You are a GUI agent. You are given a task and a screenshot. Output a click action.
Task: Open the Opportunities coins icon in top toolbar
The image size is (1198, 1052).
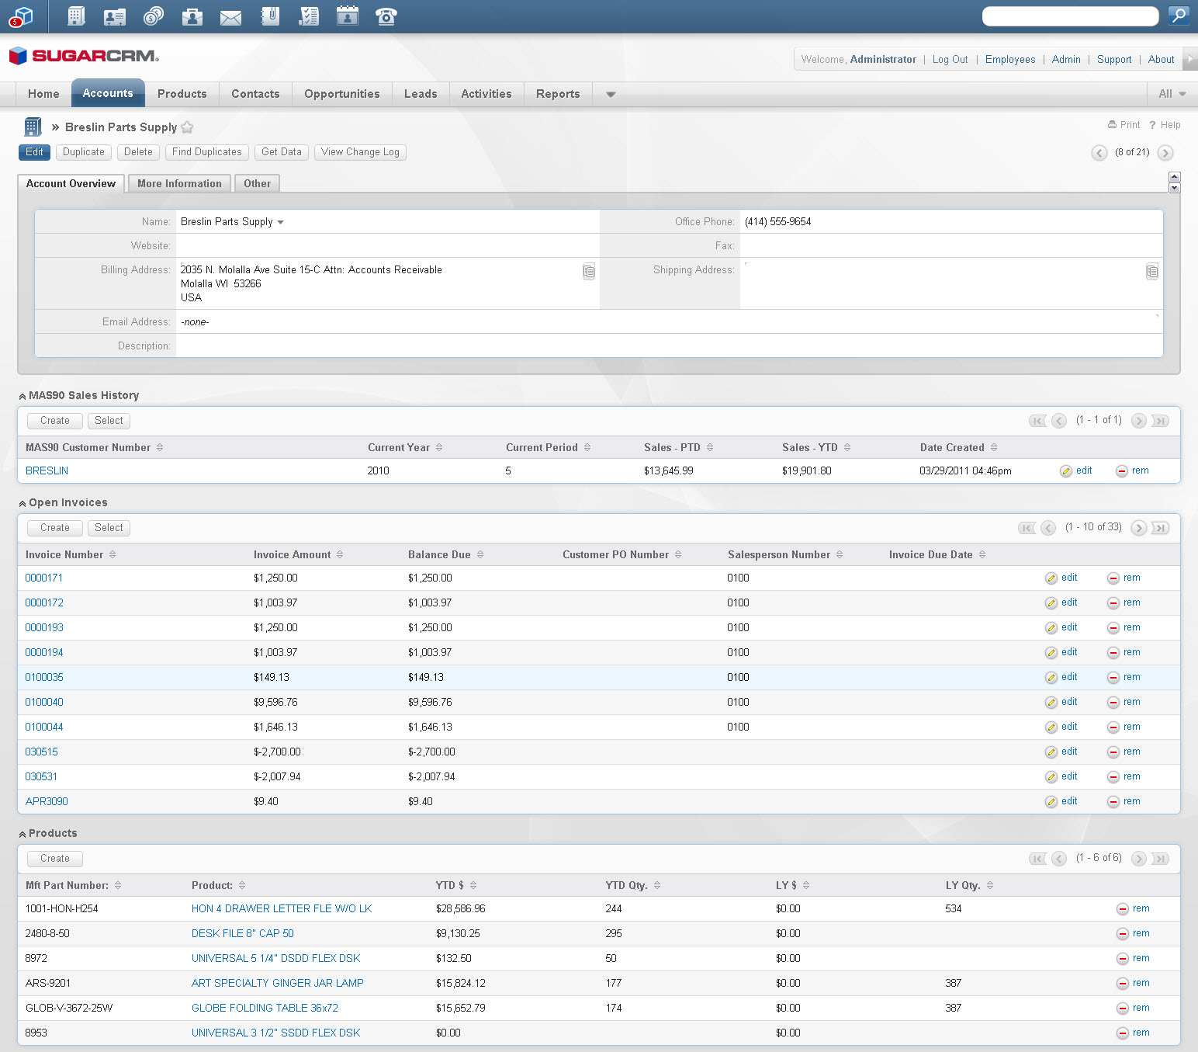click(x=154, y=16)
